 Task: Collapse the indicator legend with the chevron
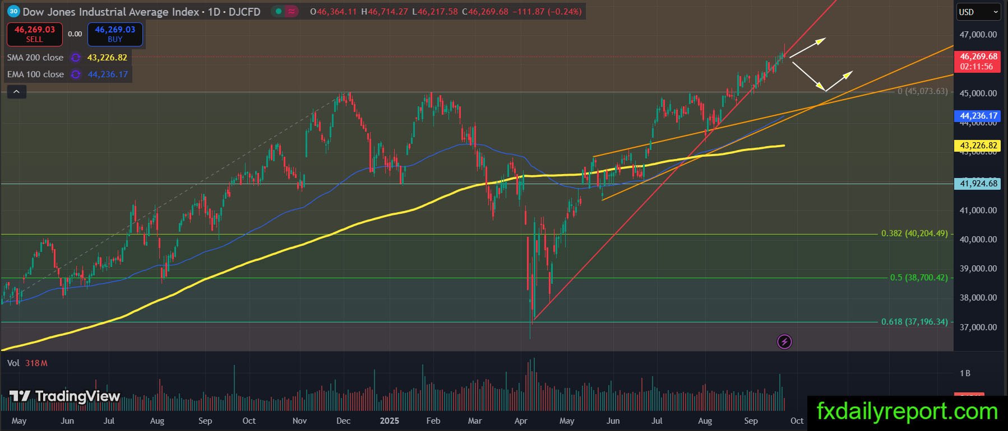tap(17, 92)
